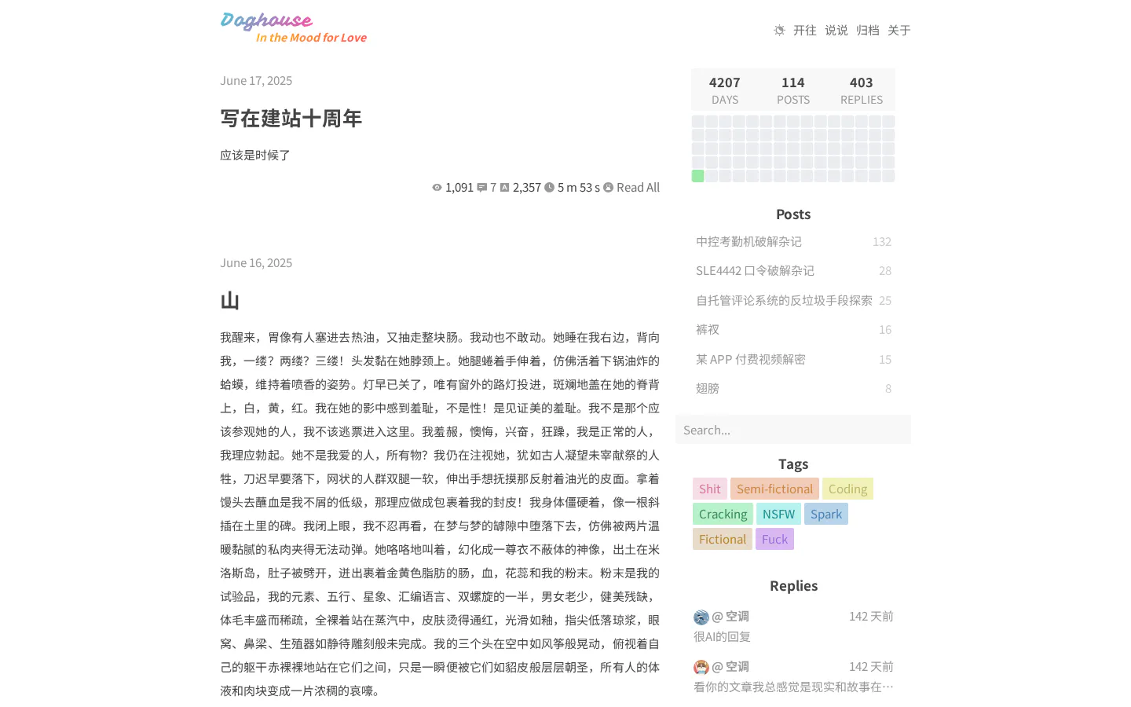The width and height of the screenshot is (1131, 707).
Task: Click the avatar beside the 很AI的回复 reply
Action: 701,617
